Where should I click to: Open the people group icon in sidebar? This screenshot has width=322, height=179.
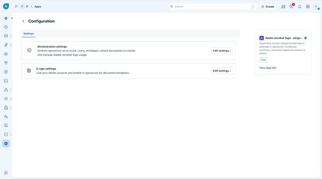tap(6, 116)
